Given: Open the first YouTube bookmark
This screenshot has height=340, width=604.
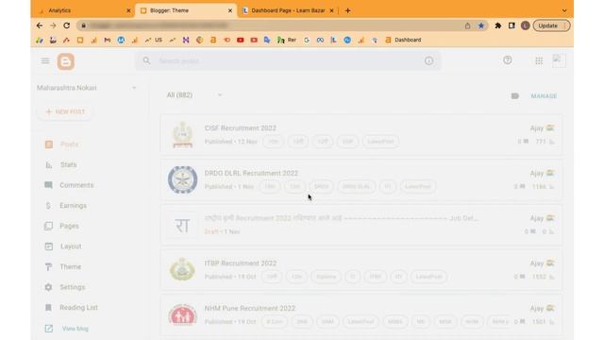Looking at the screenshot, I should [240, 40].
